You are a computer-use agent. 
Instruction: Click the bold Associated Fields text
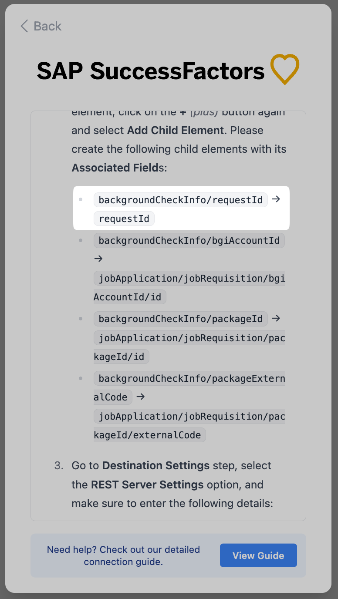click(115, 168)
